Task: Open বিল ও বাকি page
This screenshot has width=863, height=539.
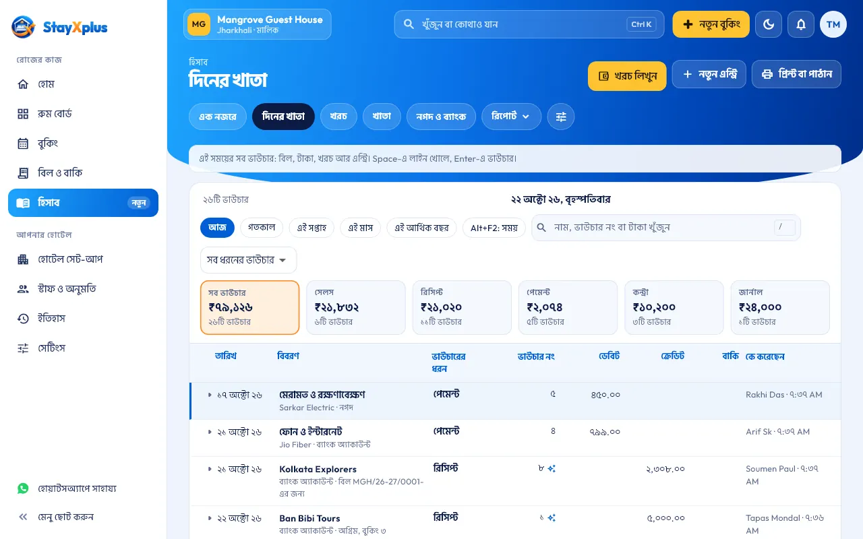Action: click(x=83, y=173)
